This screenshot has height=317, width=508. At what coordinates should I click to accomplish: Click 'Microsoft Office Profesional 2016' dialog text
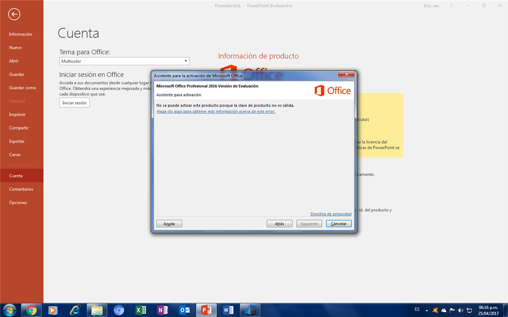coord(207,86)
